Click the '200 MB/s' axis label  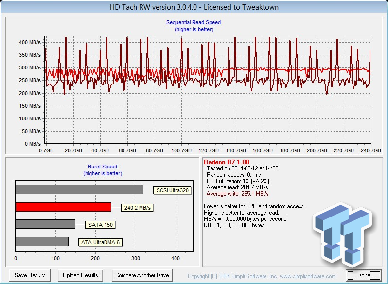pyautogui.click(x=30, y=93)
